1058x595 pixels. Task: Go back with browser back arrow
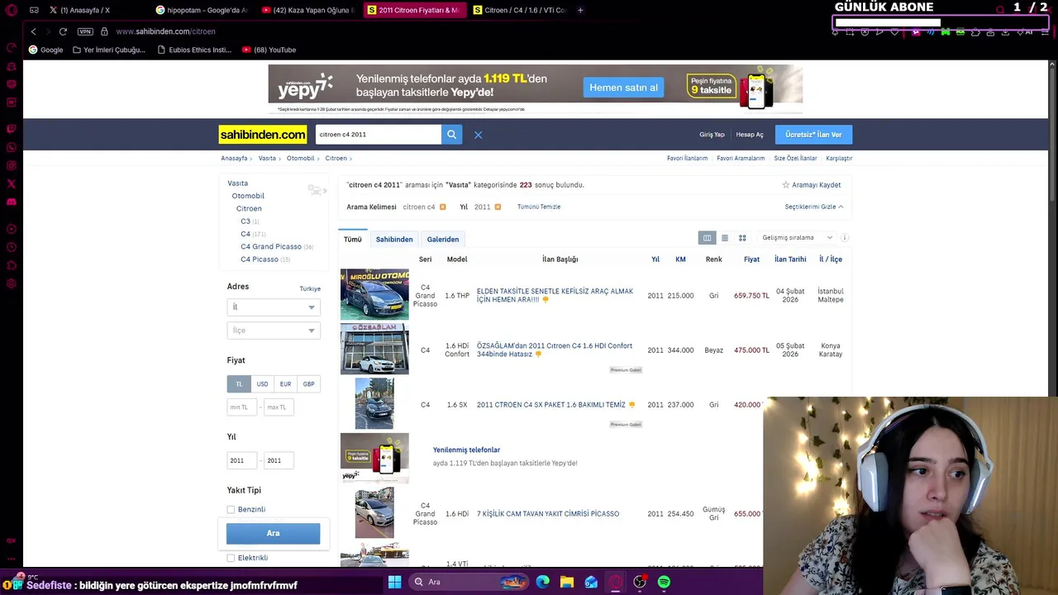[x=33, y=31]
